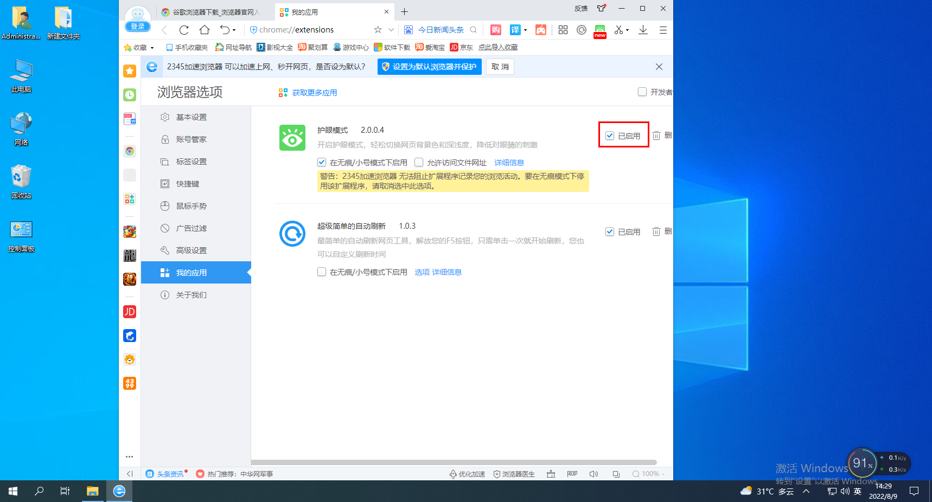
Task: Open the sidebar favorites star icon
Action: pos(130,71)
